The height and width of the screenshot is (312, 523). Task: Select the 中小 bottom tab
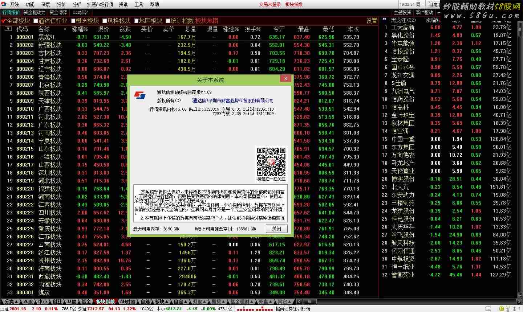(x=43, y=301)
